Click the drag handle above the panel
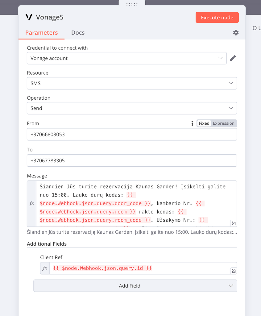 [x=132, y=4]
